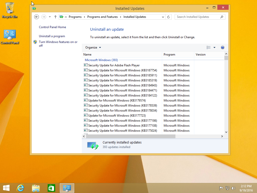
Task: Expand chevron after Programs and Features
Action: pyautogui.click(x=121, y=17)
